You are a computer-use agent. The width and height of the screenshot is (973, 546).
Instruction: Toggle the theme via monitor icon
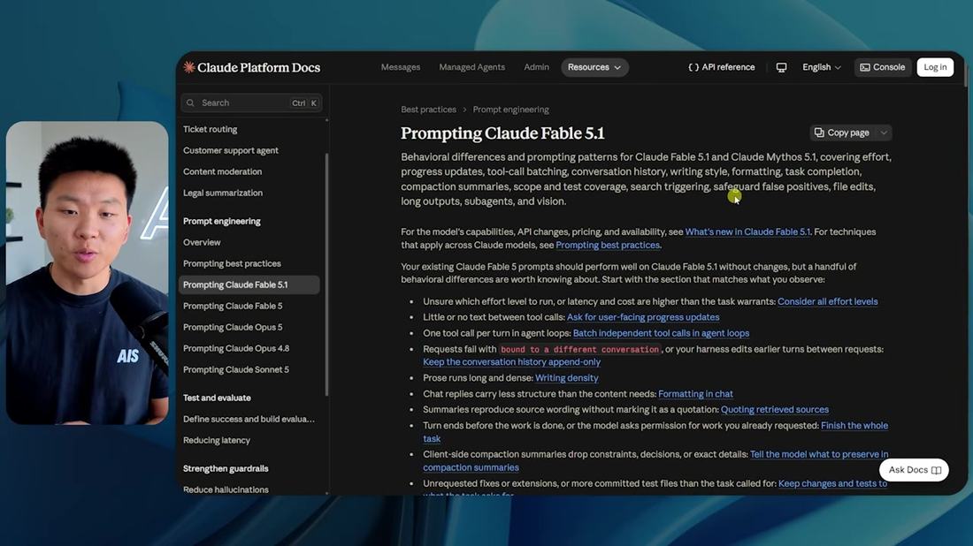tap(781, 67)
